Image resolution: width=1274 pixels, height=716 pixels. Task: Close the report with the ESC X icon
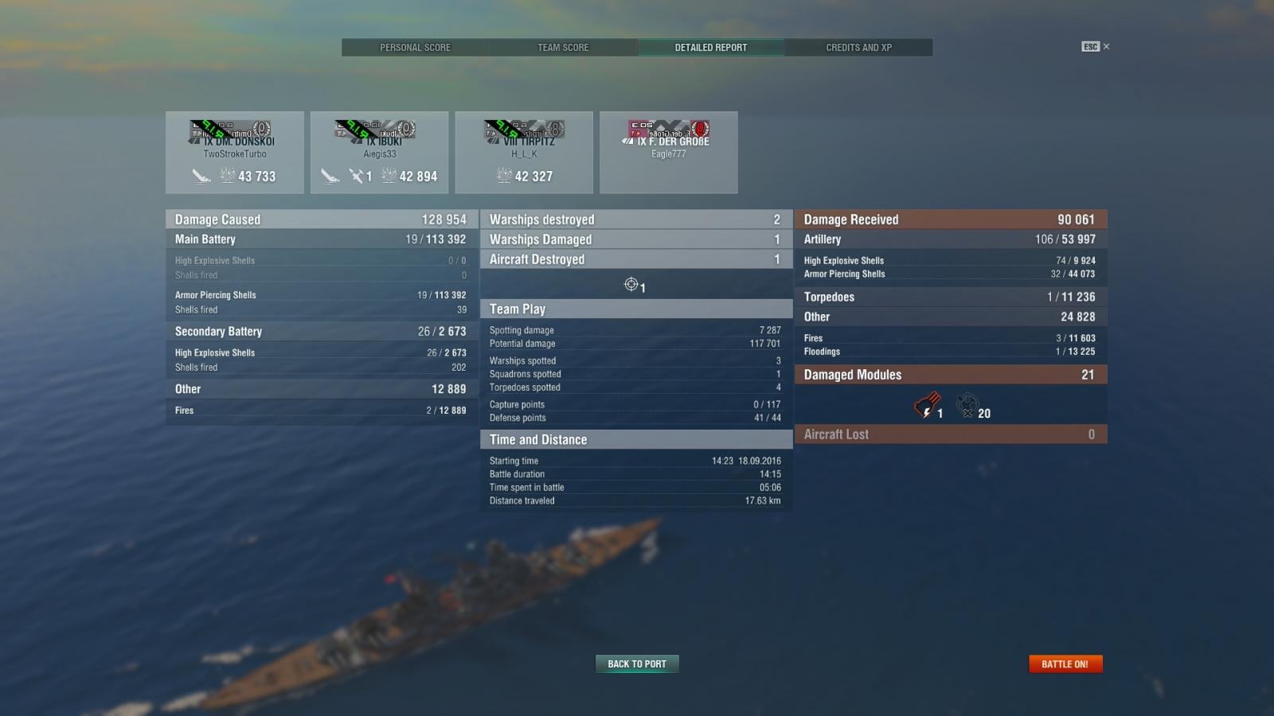pyautogui.click(x=1096, y=47)
